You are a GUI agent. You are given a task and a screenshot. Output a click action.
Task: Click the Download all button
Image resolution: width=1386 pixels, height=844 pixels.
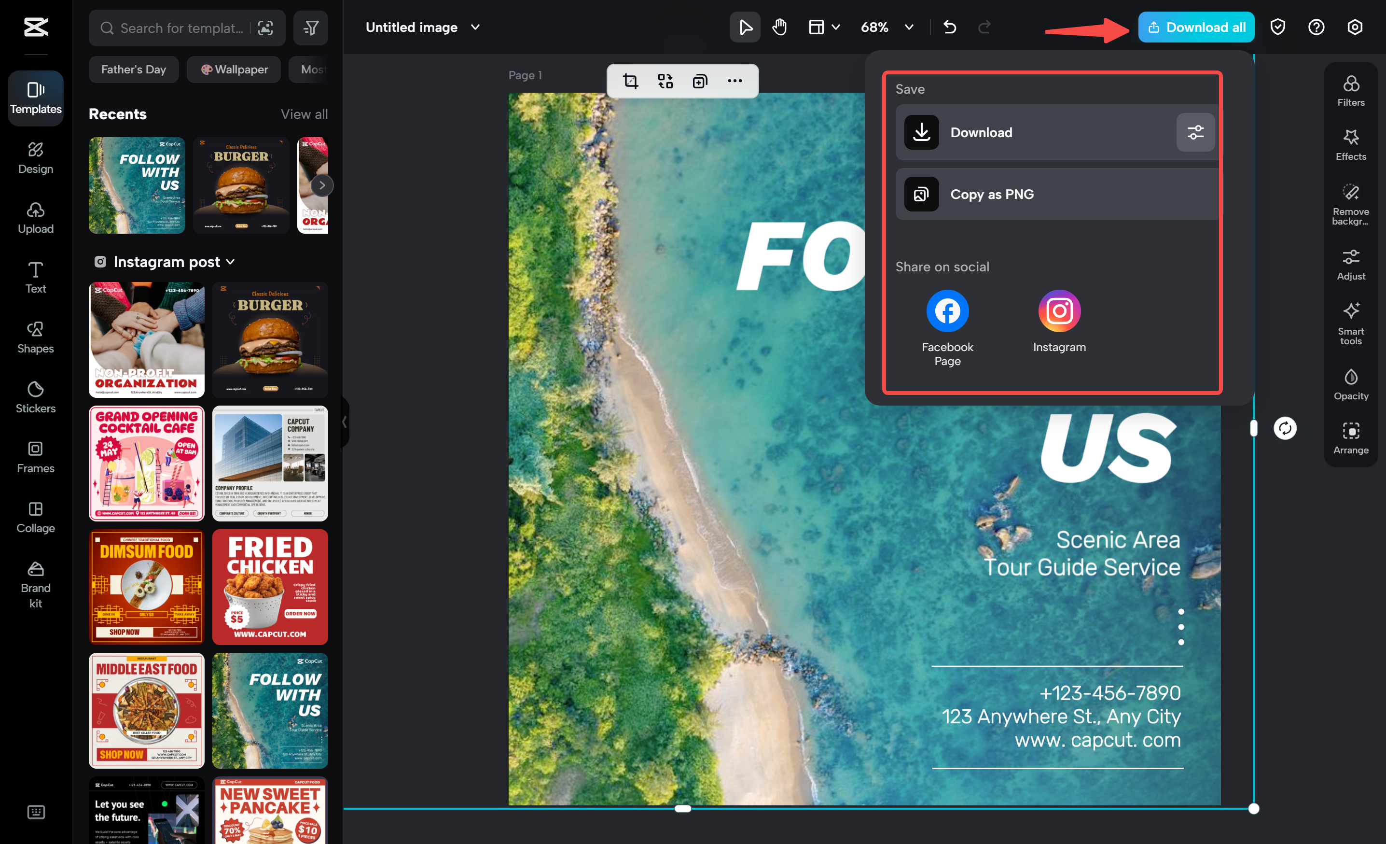click(x=1195, y=27)
